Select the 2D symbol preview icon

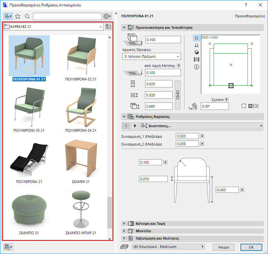[197, 38]
